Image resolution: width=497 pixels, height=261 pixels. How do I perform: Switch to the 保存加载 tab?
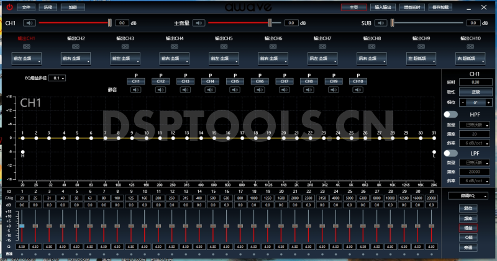(440, 7)
